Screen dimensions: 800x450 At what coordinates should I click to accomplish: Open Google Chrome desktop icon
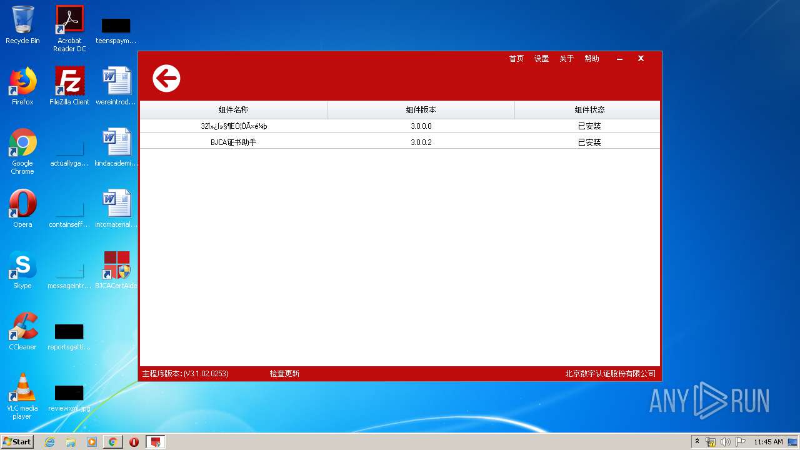click(x=22, y=151)
